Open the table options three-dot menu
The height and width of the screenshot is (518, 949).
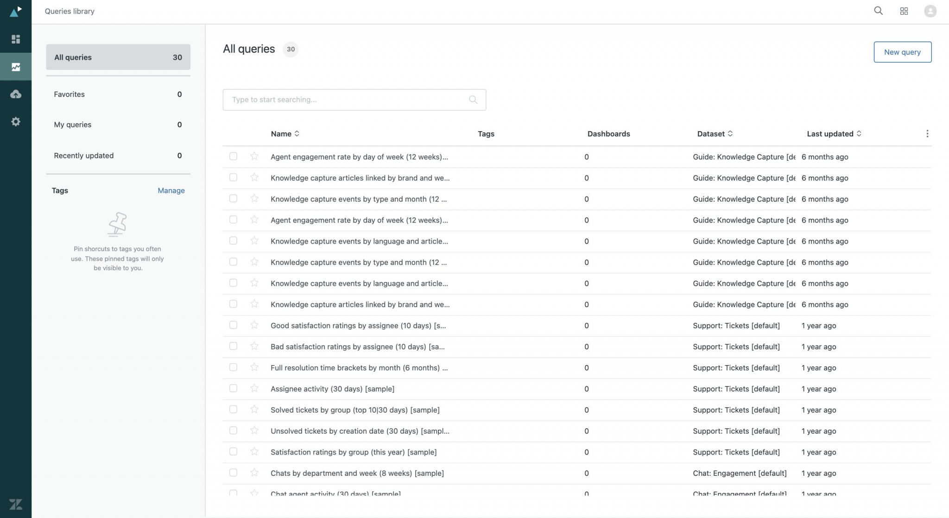point(927,133)
